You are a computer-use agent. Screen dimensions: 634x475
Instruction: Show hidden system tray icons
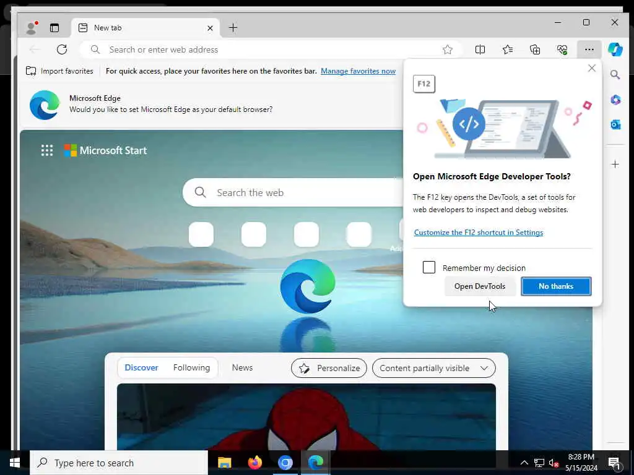[524, 463]
